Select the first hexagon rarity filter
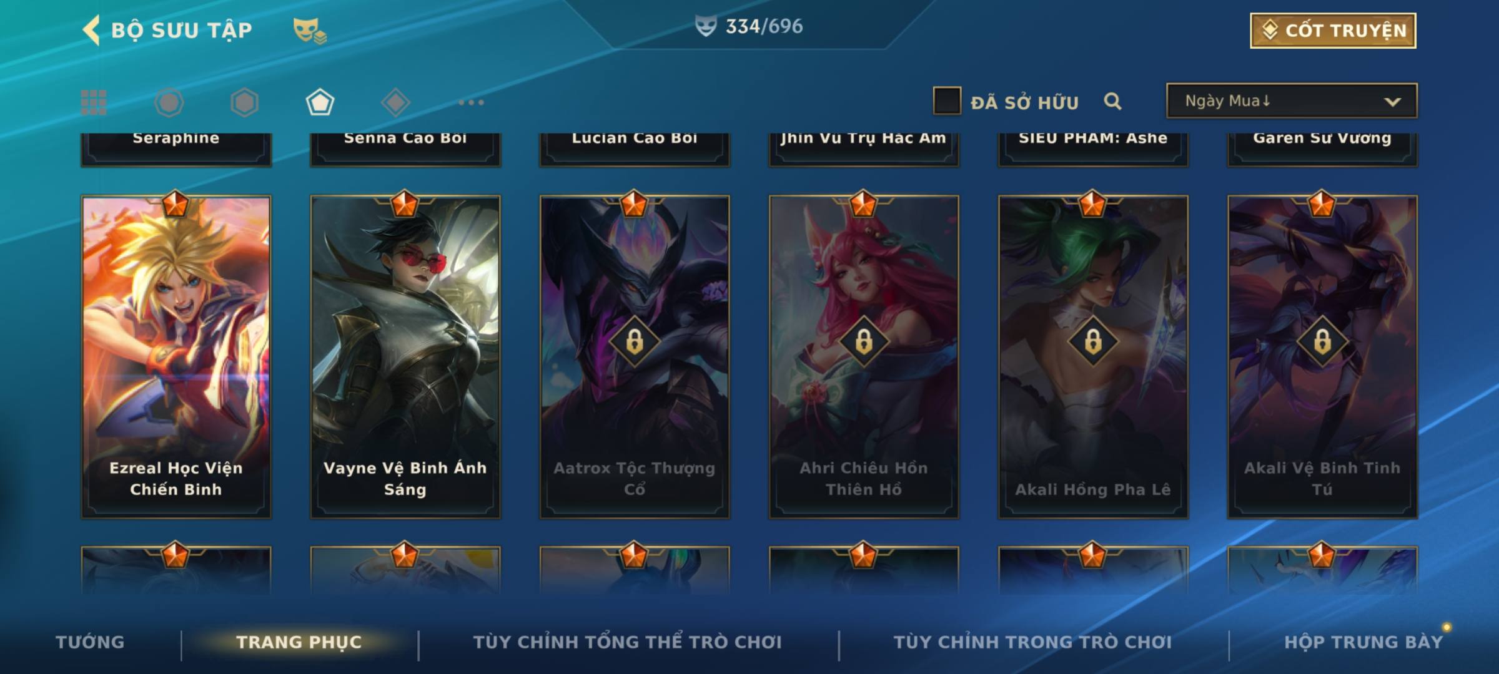 [169, 102]
